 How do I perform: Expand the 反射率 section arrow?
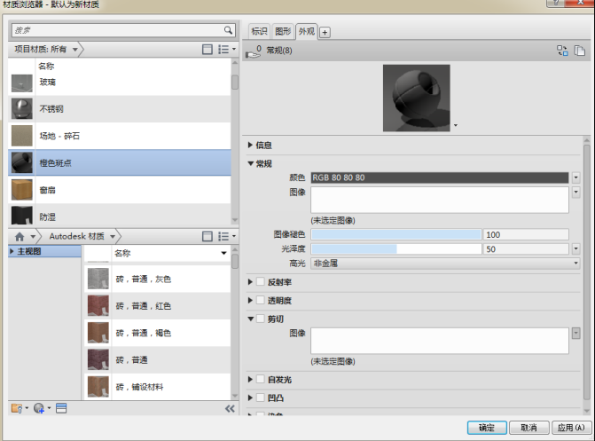250,282
